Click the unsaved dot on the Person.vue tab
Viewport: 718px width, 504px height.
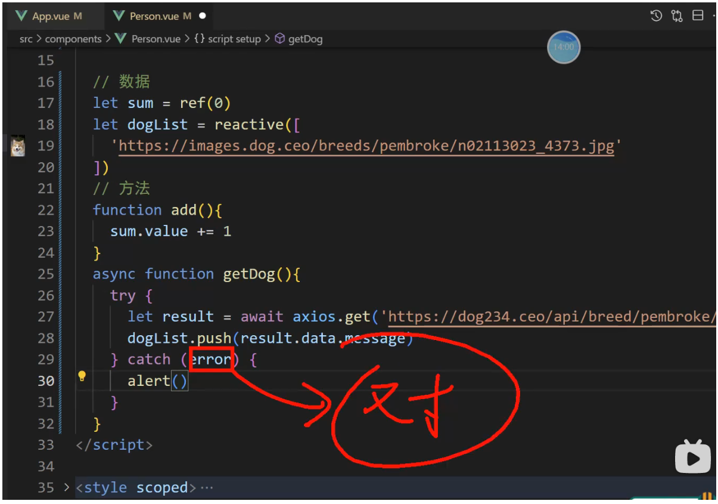(203, 16)
